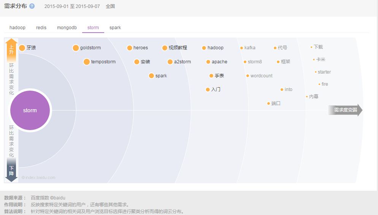The height and width of the screenshot is (215, 378).
Task: Click the orange dot beside hadoop keyword
Action: point(204,48)
